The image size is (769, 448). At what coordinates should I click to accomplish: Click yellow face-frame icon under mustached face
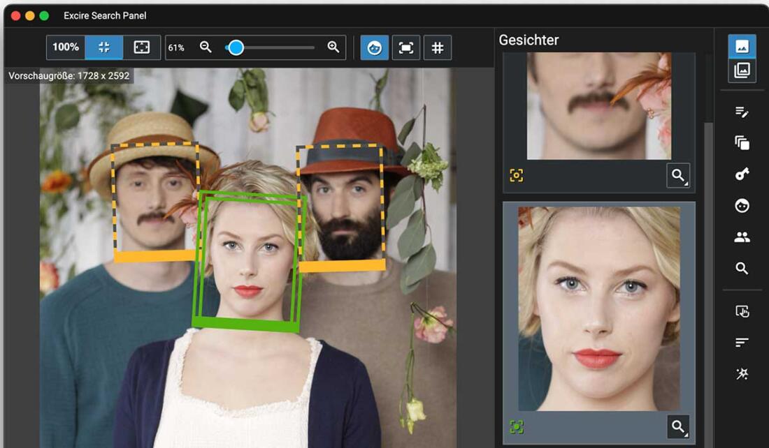click(x=517, y=176)
